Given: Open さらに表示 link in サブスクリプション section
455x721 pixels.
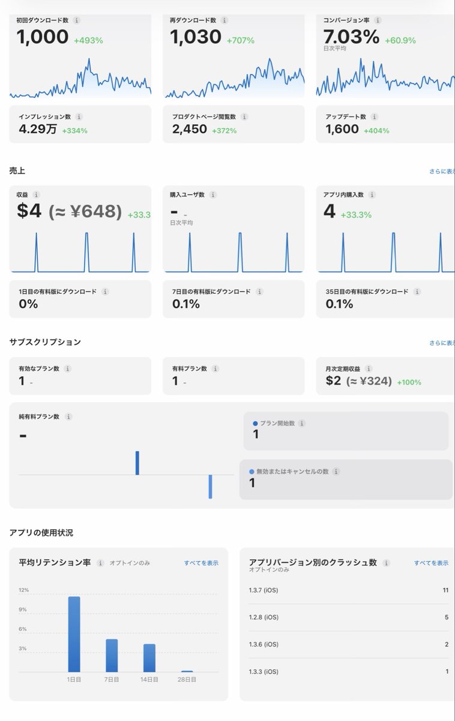Looking at the screenshot, I should [x=442, y=343].
